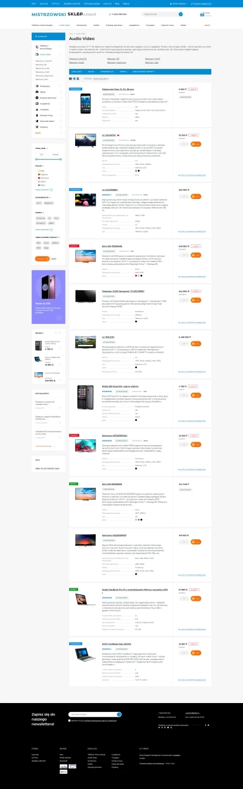Open the Audio Video navigation menu item
This screenshot has height=789, width=243.
[x=64, y=26]
